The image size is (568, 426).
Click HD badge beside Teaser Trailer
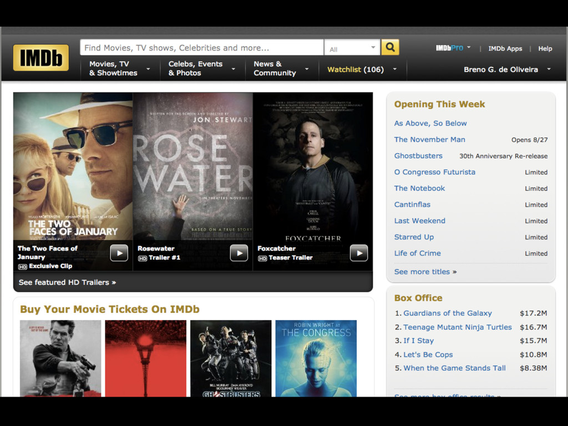pos(262,258)
